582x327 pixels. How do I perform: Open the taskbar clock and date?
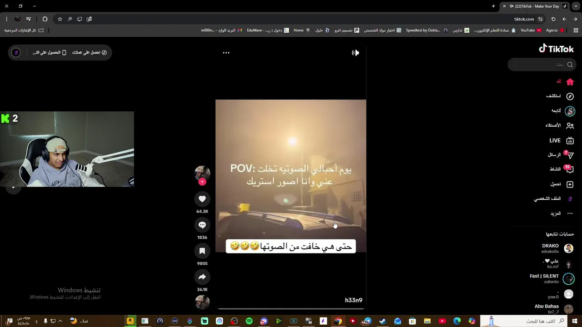point(23,321)
